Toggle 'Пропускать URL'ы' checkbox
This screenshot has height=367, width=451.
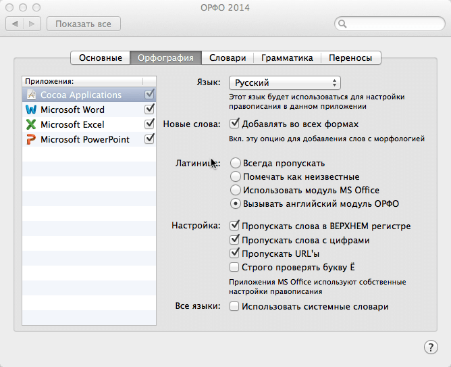[x=234, y=253]
